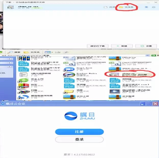Click the Explorer address bar path field
The width and height of the screenshot is (159, 158).
[73, 55]
